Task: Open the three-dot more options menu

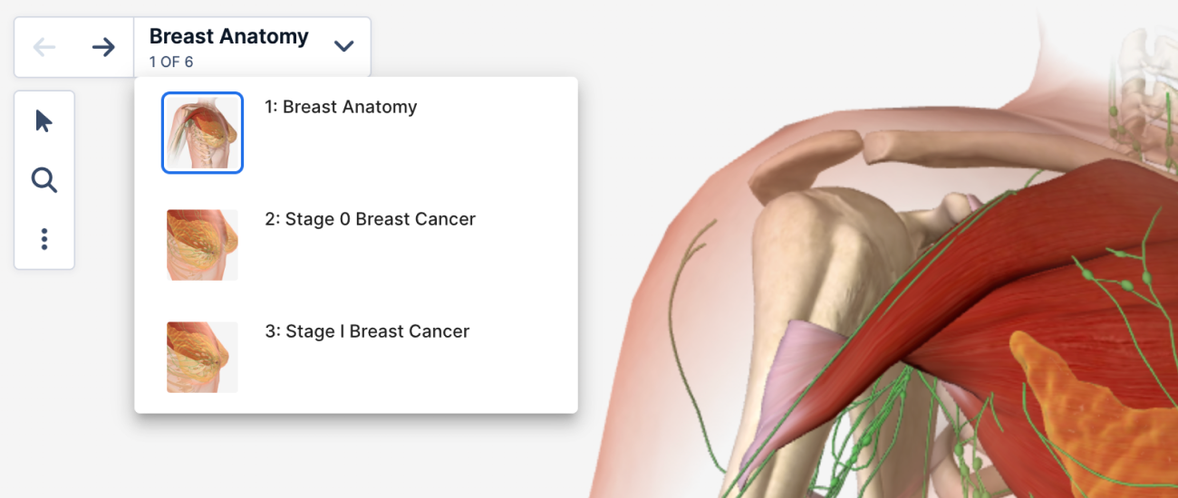Action: (x=43, y=239)
